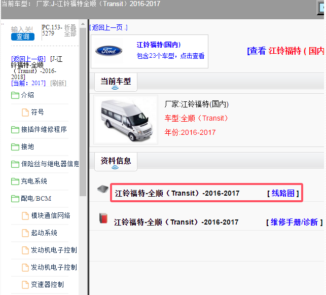Go back via 返回上一页 link
Viewport: 326px width, 295px height.
pos(108,27)
